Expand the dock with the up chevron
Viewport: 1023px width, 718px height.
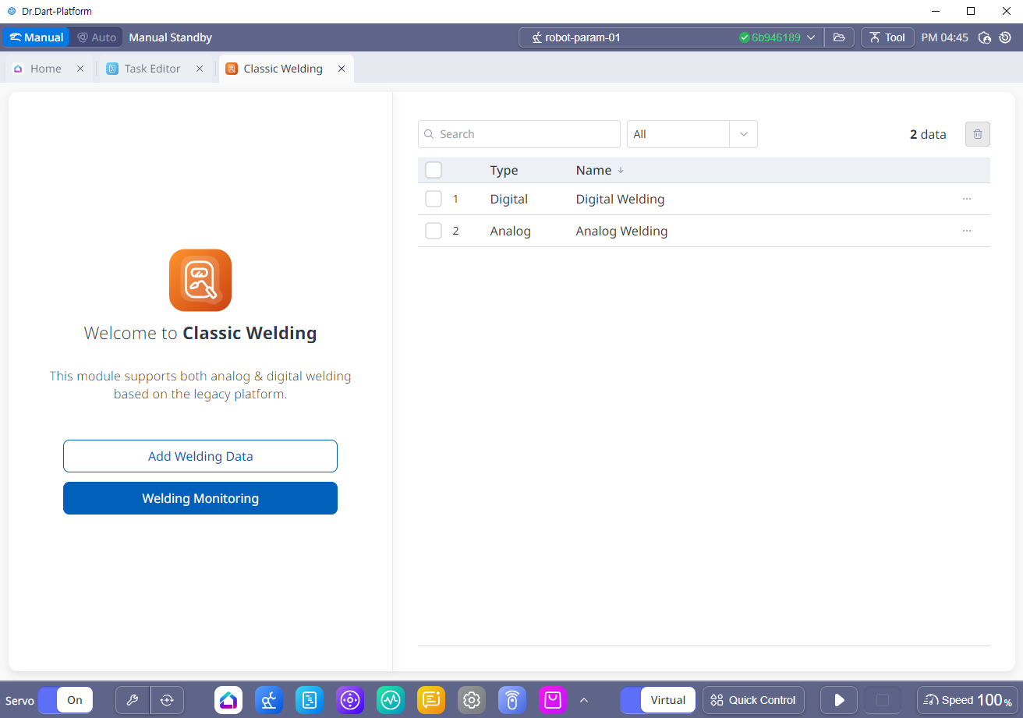pos(584,700)
